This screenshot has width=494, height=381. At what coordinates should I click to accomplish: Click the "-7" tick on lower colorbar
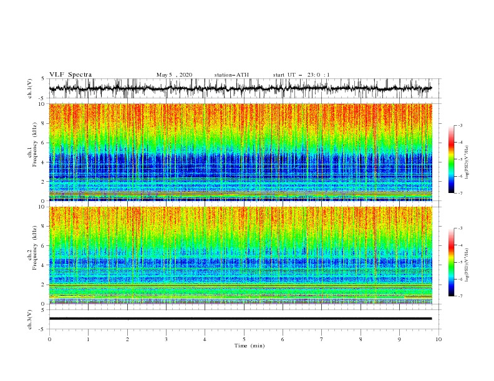point(460,296)
